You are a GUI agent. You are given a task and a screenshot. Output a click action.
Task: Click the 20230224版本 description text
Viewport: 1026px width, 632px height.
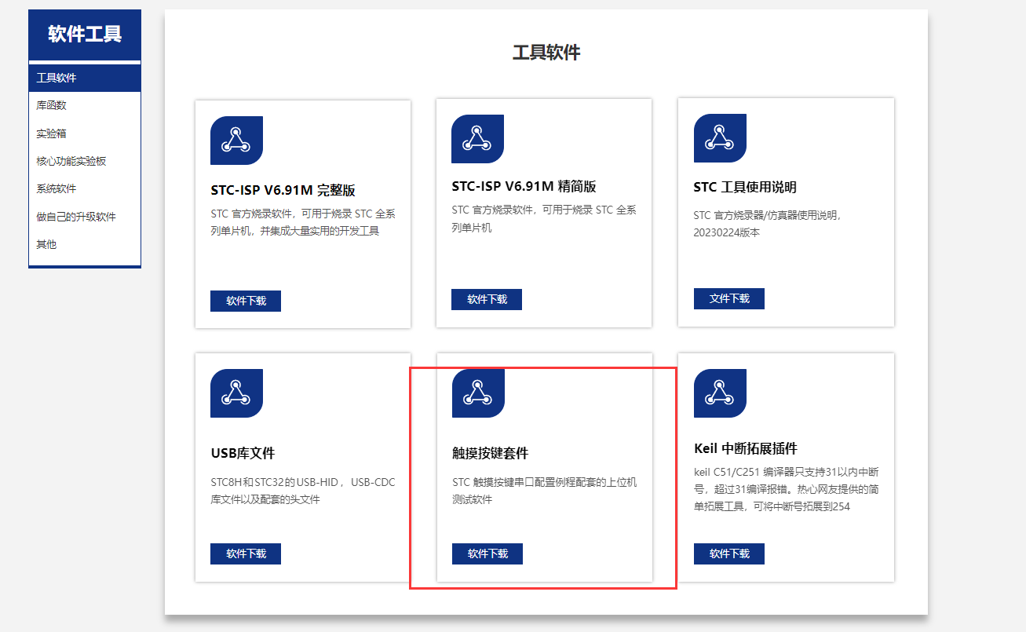768,224
